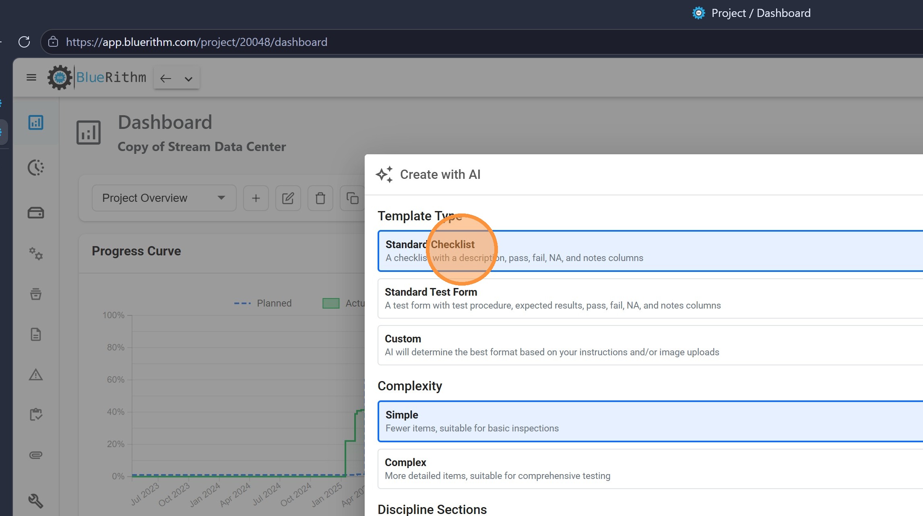Open the equipment drive sidebar icon
Viewport: 923px width, 516px height.
tap(36, 213)
